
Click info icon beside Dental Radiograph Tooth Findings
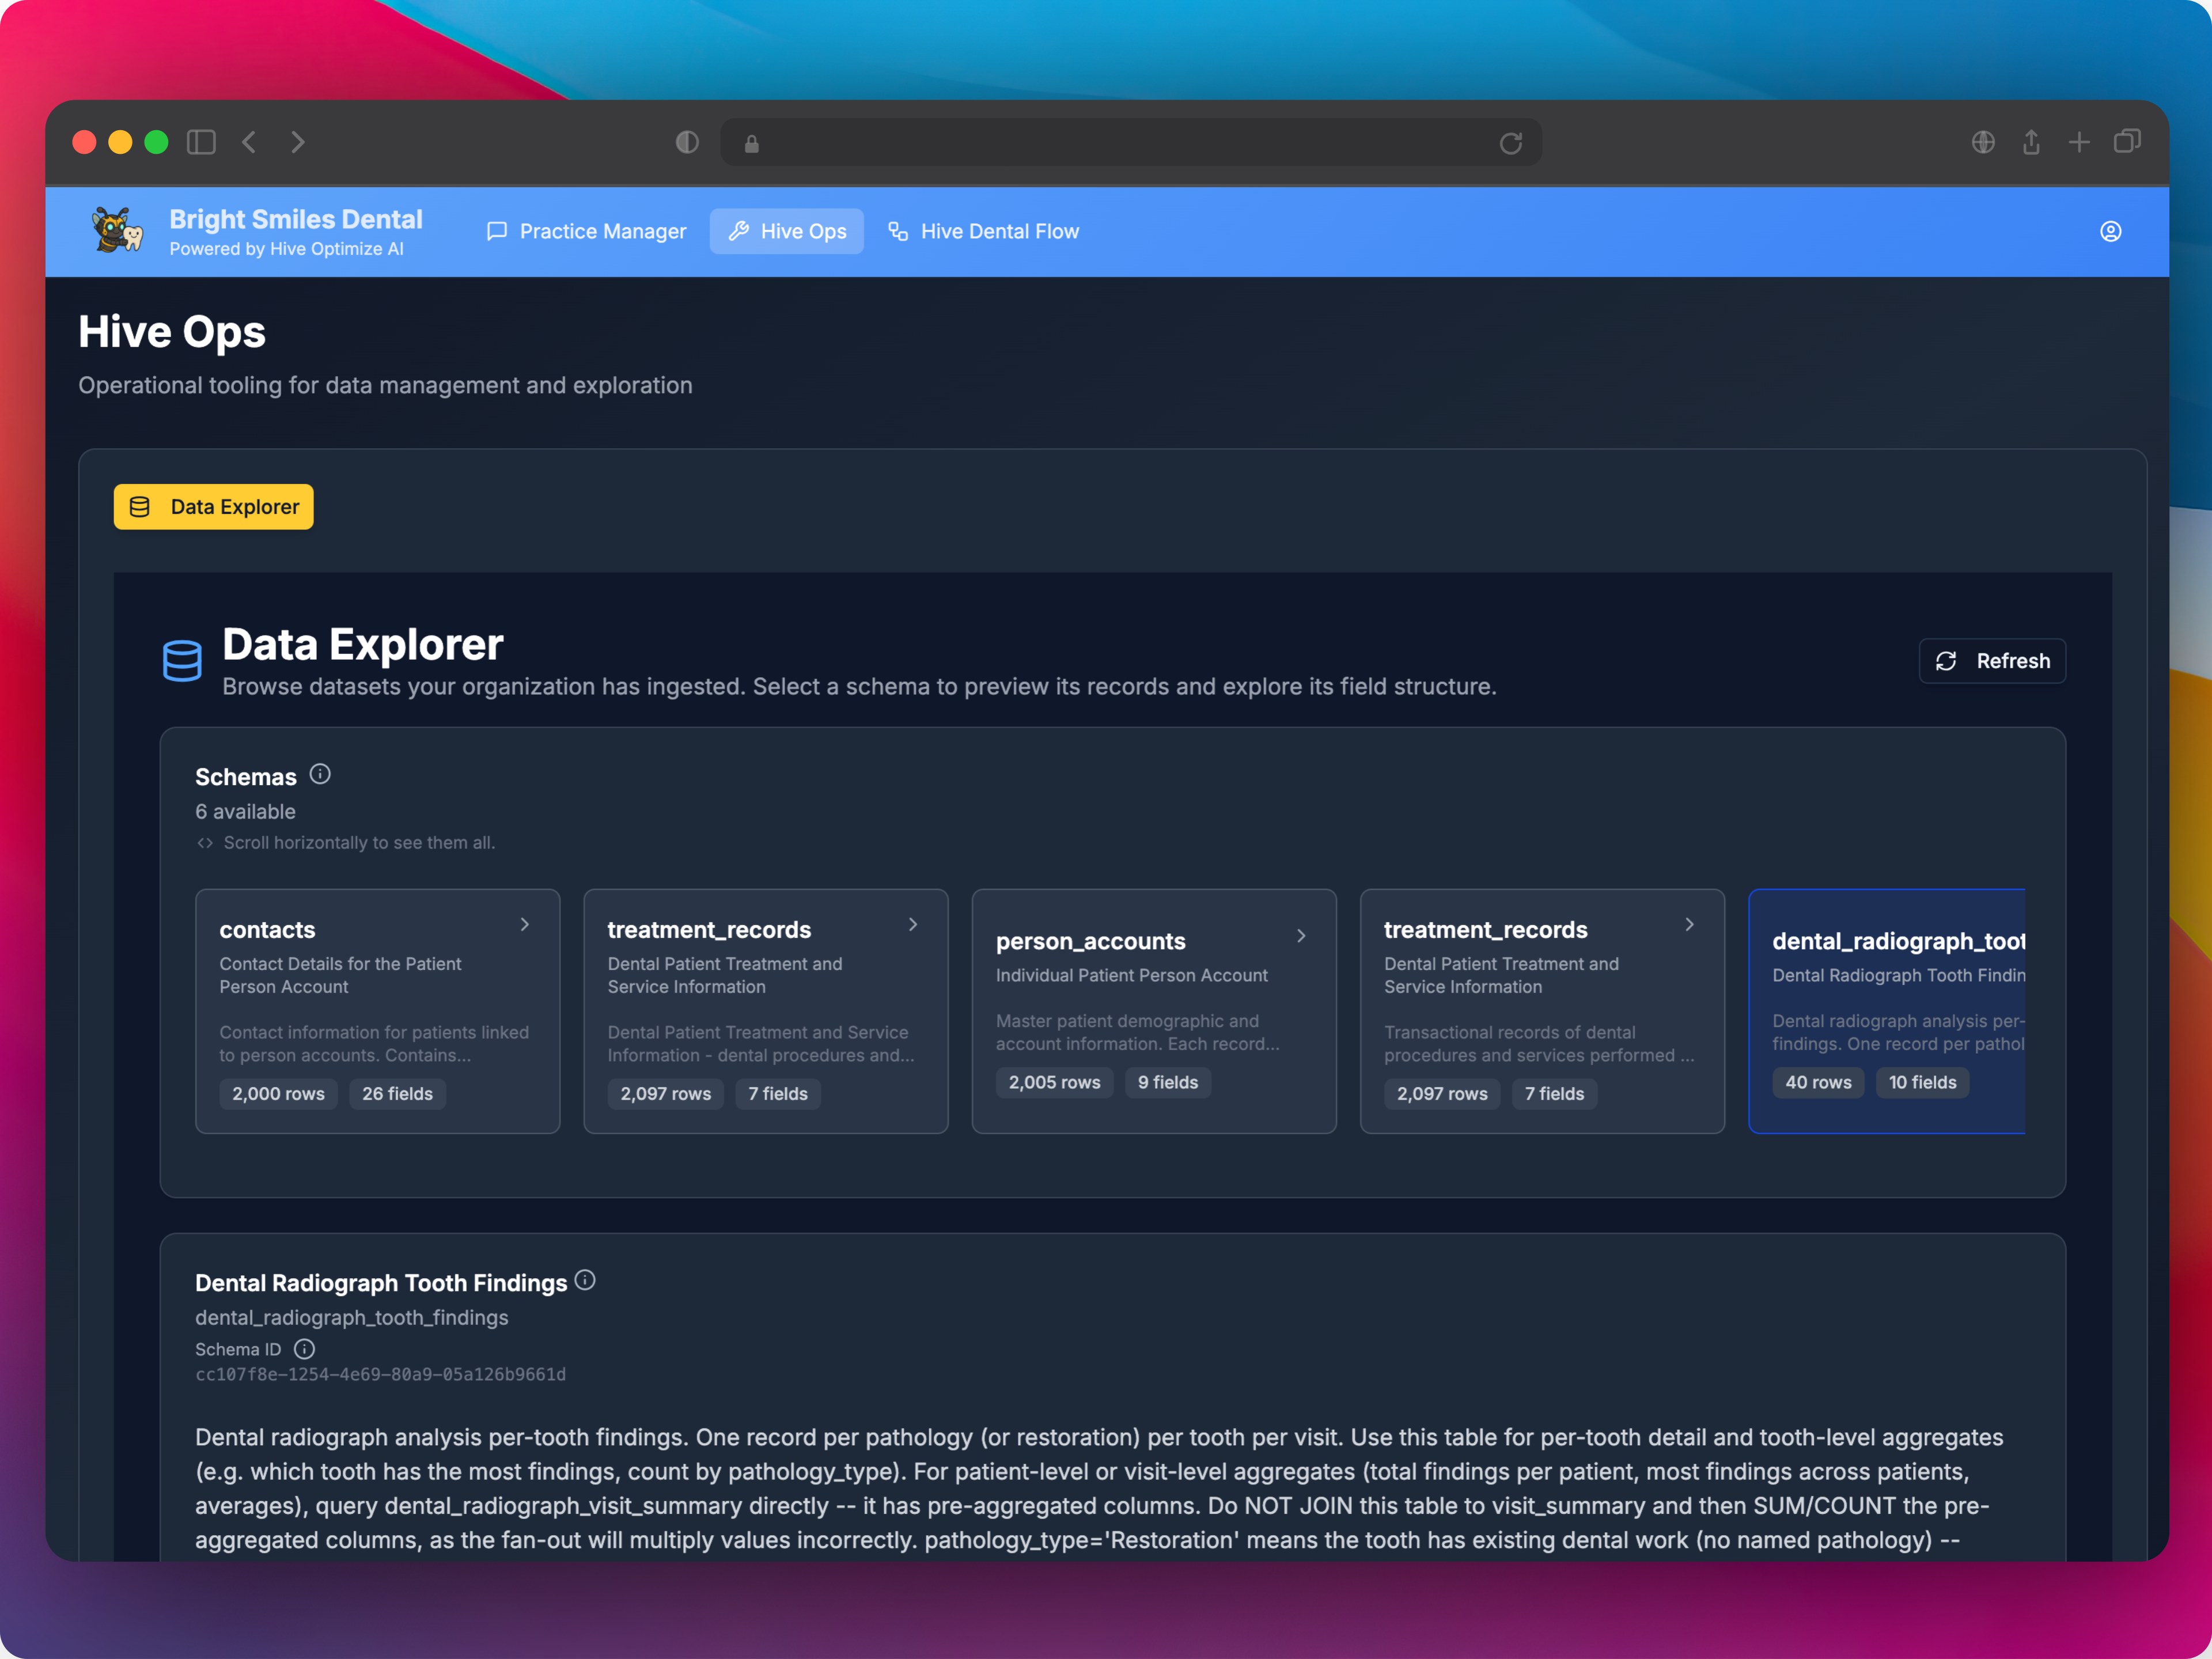pos(585,1280)
